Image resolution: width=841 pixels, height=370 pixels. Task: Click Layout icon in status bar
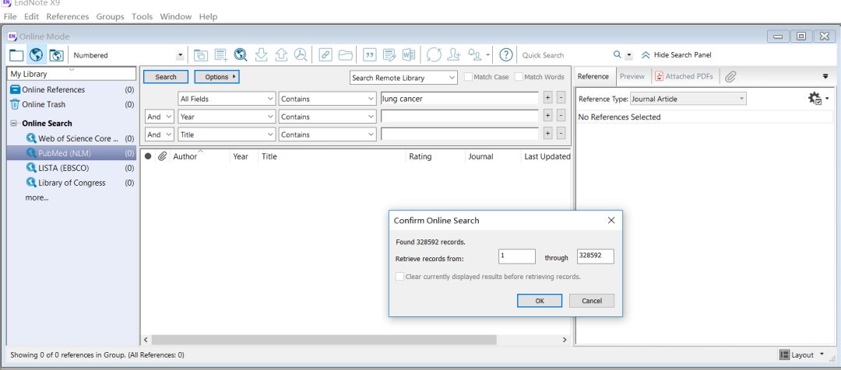point(784,354)
